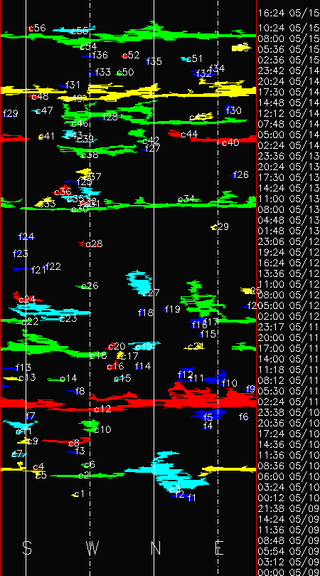This screenshot has height=576, width=320.
Task: Click the c23 cyan feature label
Action: 69,318
